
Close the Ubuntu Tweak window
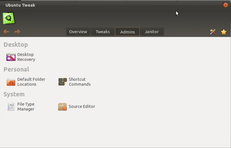[x=226, y=5]
